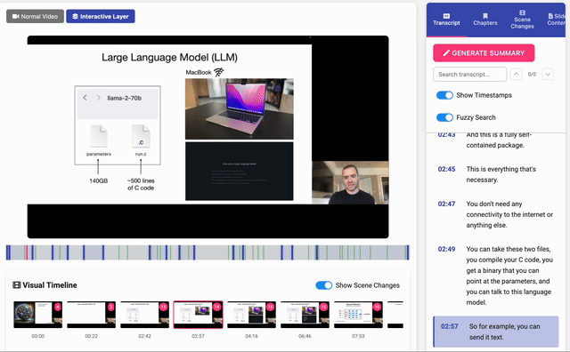Click the Generate Summary button
The height and width of the screenshot is (352, 570).
[484, 53]
